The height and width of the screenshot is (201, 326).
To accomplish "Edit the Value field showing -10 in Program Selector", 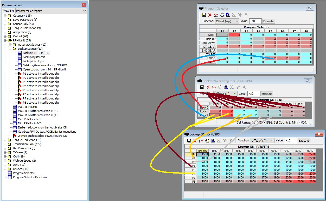I will [255, 21].
